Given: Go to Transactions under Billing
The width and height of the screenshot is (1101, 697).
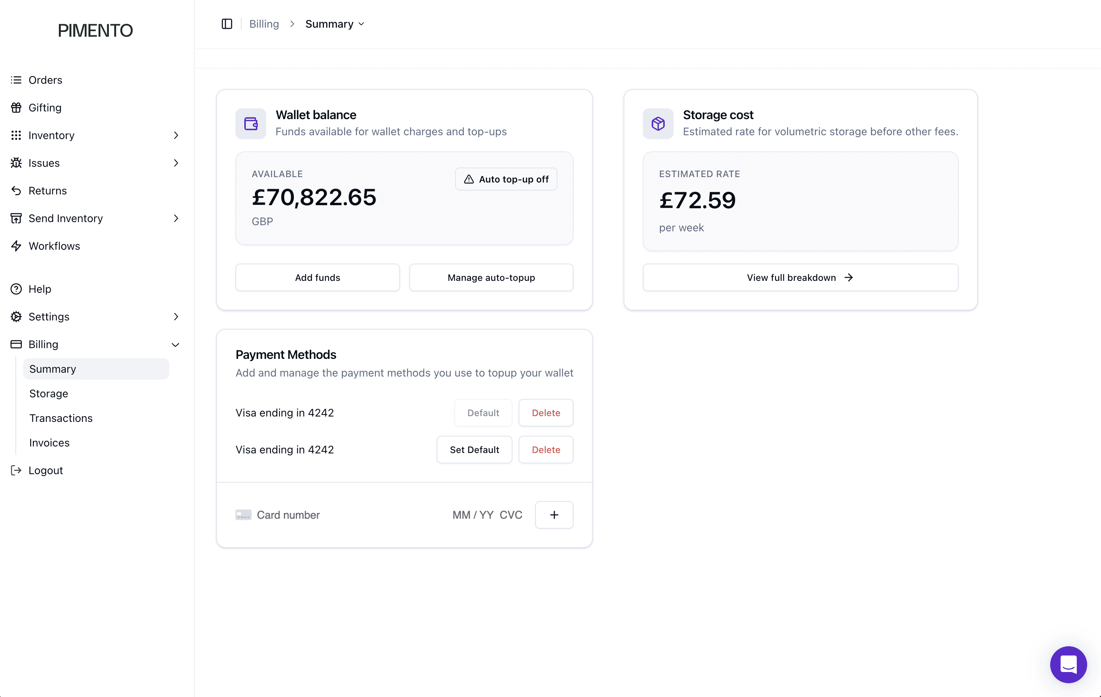Looking at the screenshot, I should click(x=61, y=418).
